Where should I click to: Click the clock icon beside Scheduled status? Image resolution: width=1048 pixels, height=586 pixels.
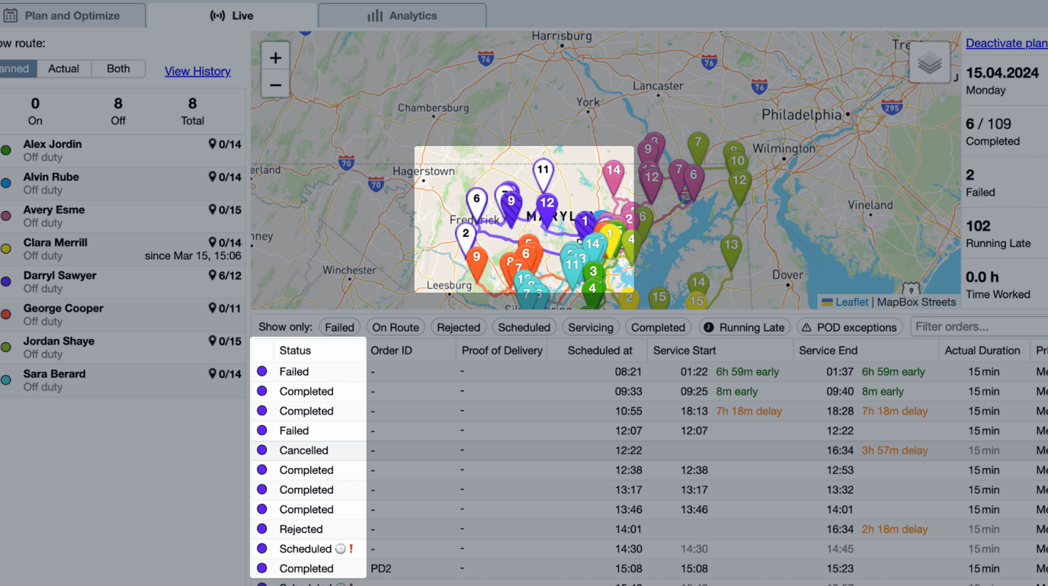[340, 549]
